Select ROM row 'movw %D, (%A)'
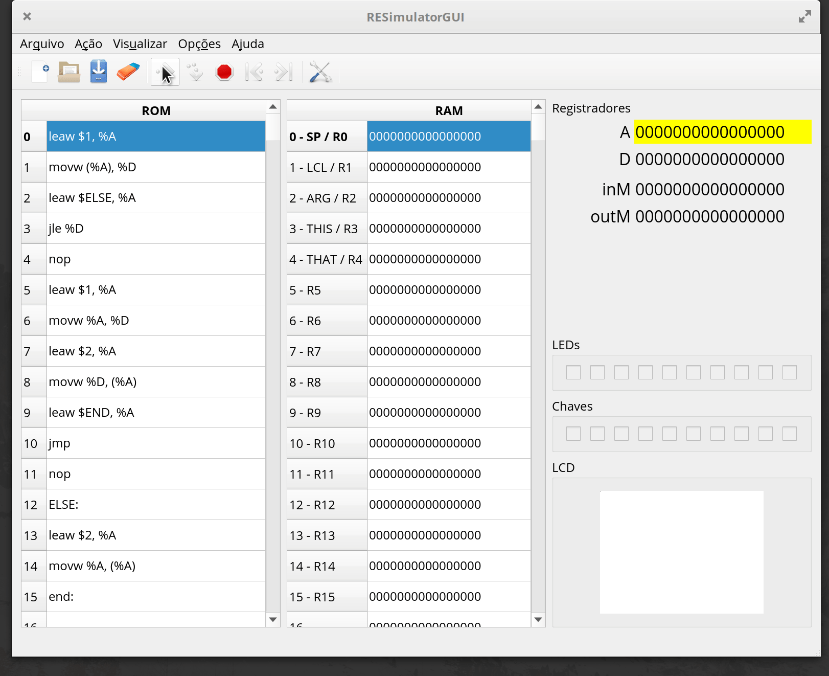 click(156, 382)
